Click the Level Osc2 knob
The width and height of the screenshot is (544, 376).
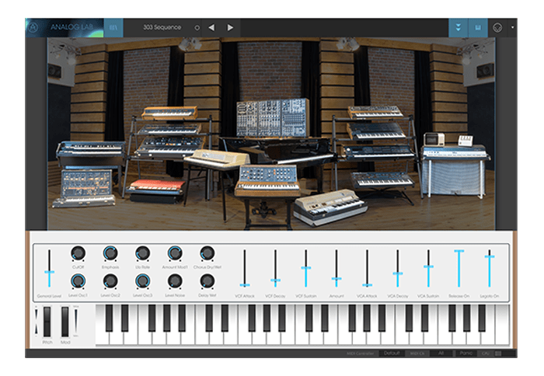tap(110, 281)
